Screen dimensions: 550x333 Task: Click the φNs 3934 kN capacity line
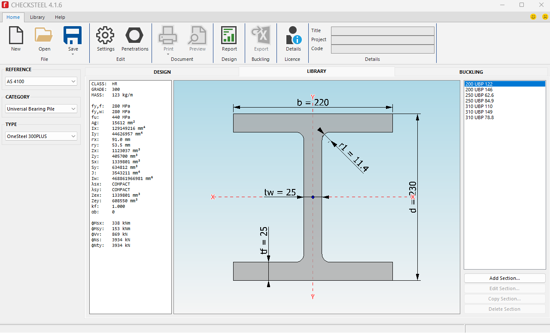(111, 240)
